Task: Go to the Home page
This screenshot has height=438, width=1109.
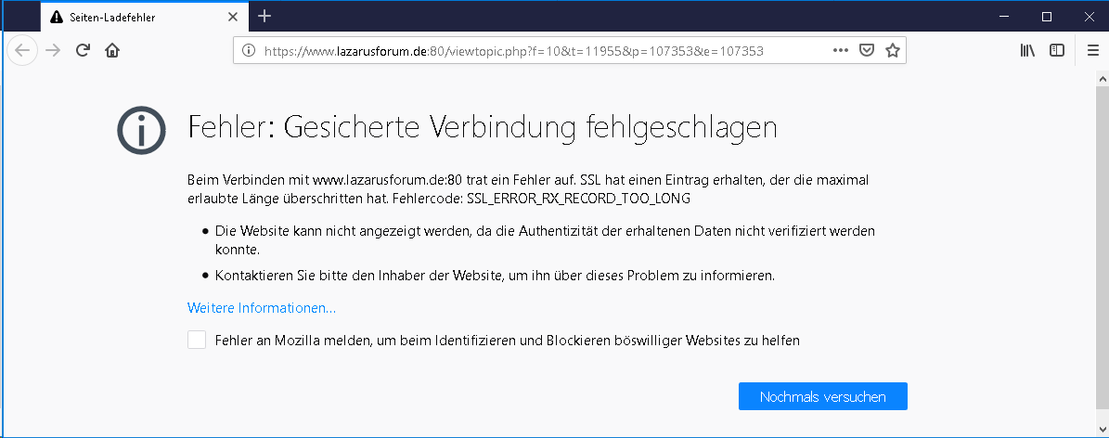Action: point(112,51)
